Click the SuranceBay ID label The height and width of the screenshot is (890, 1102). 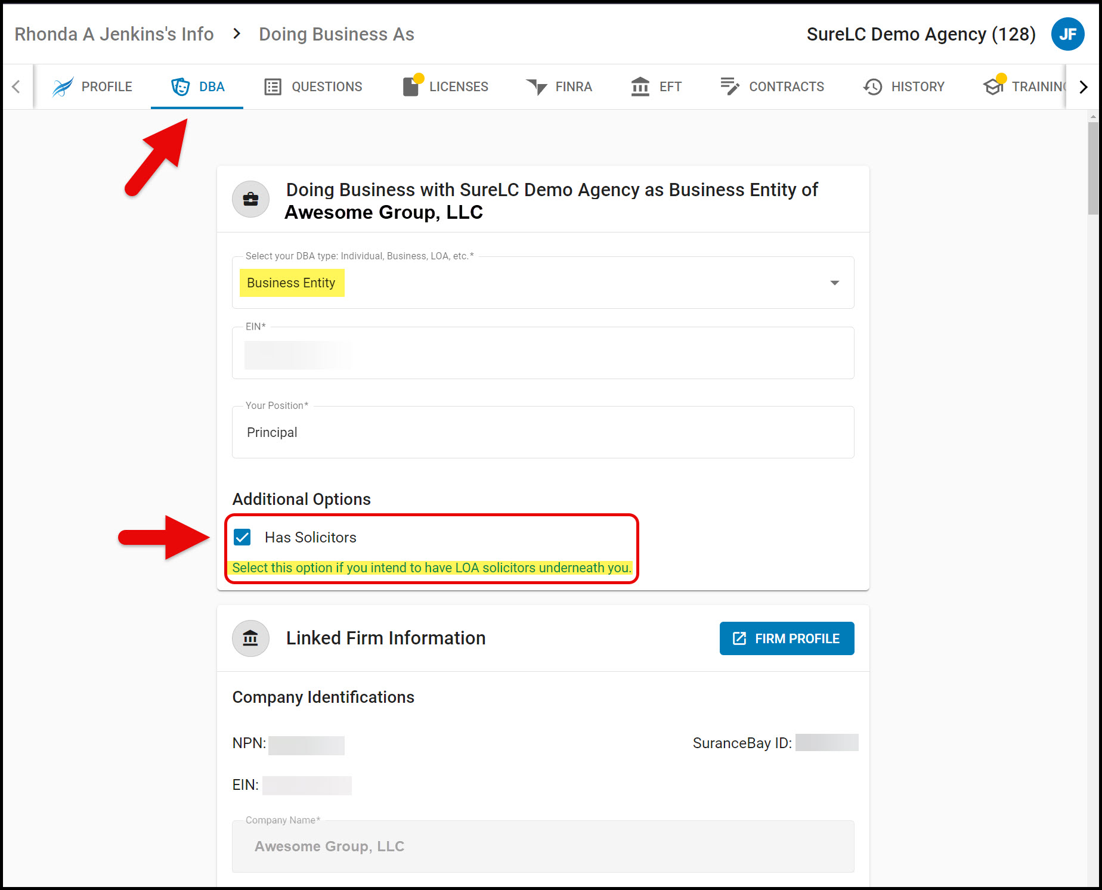pos(742,743)
